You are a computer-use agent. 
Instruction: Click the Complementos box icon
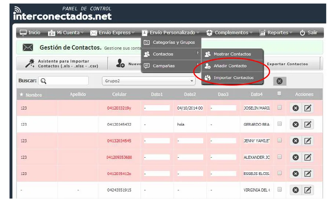pos(209,33)
